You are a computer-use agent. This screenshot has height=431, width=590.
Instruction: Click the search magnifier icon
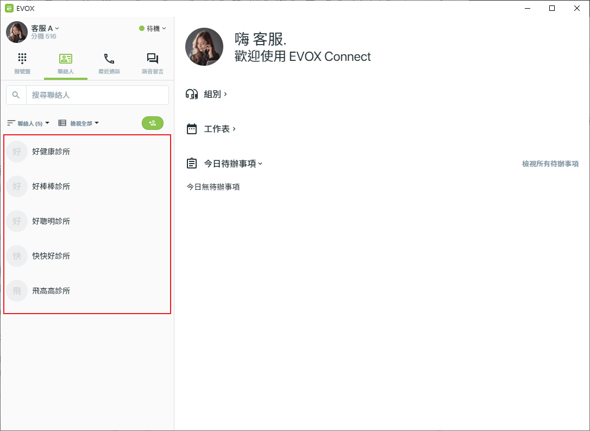pyautogui.click(x=16, y=95)
